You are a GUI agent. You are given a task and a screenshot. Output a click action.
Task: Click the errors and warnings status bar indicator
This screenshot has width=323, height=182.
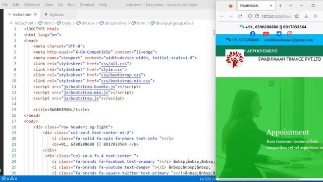(10, 178)
